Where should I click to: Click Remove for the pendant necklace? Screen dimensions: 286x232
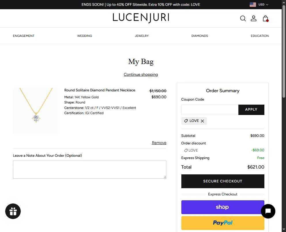159,143
